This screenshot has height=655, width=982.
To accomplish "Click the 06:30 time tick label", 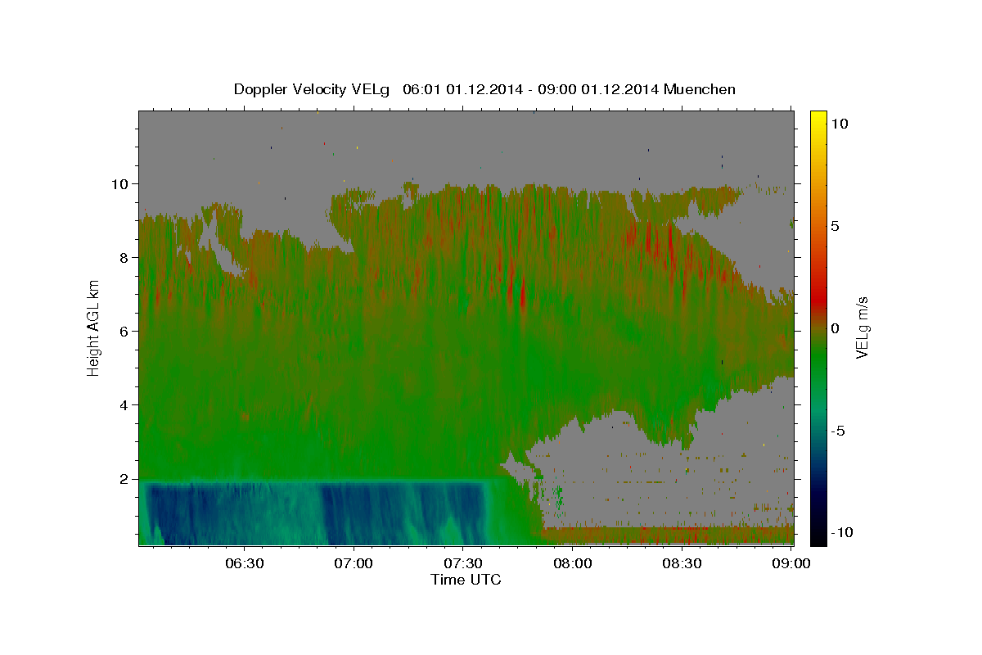I will (245, 564).
